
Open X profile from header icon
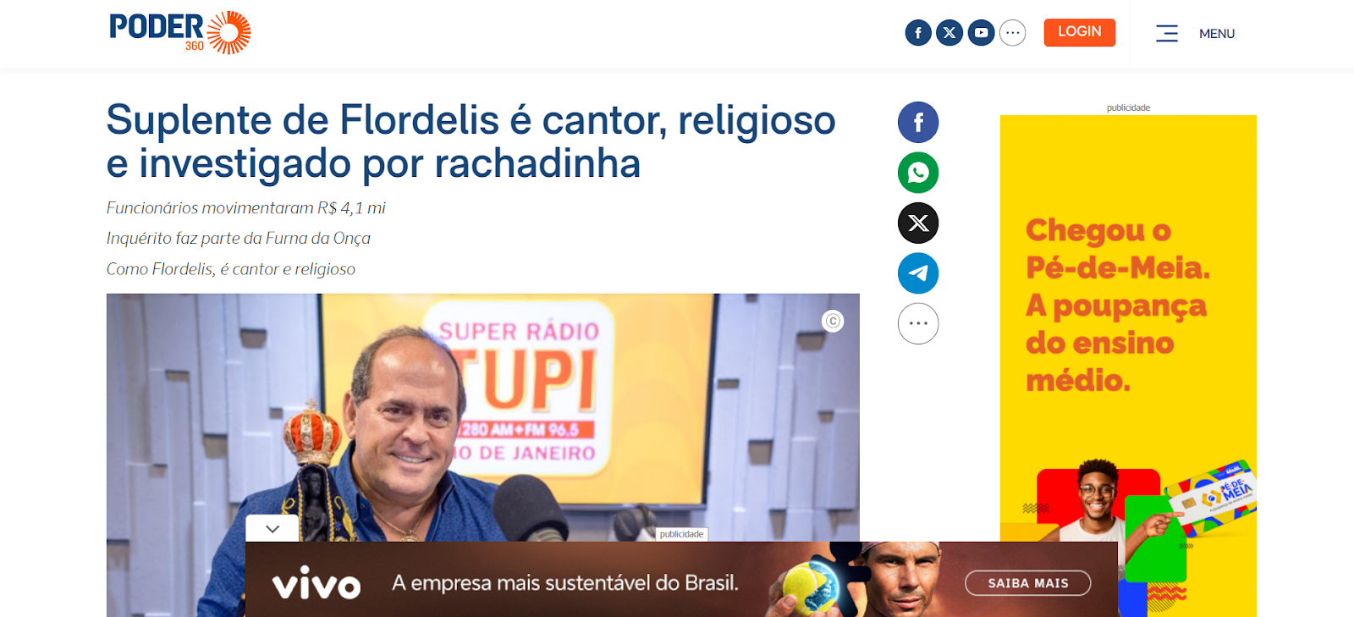pos(949,33)
